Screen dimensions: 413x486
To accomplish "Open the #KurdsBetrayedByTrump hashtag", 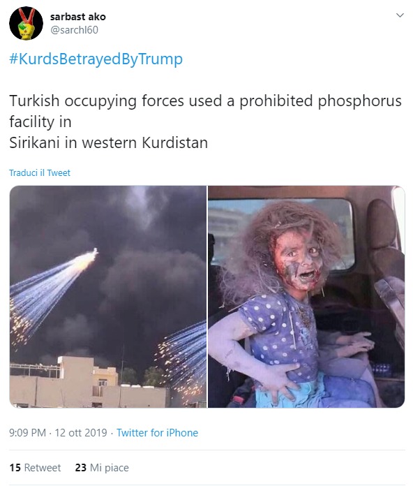I will click(x=96, y=59).
